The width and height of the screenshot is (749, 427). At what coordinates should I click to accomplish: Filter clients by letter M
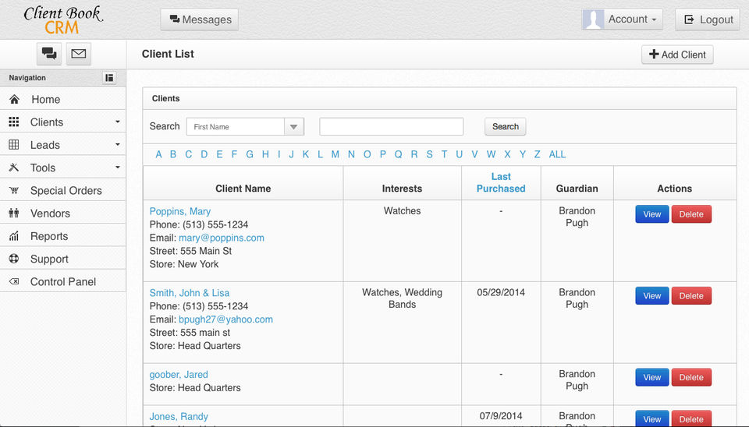[x=335, y=154]
